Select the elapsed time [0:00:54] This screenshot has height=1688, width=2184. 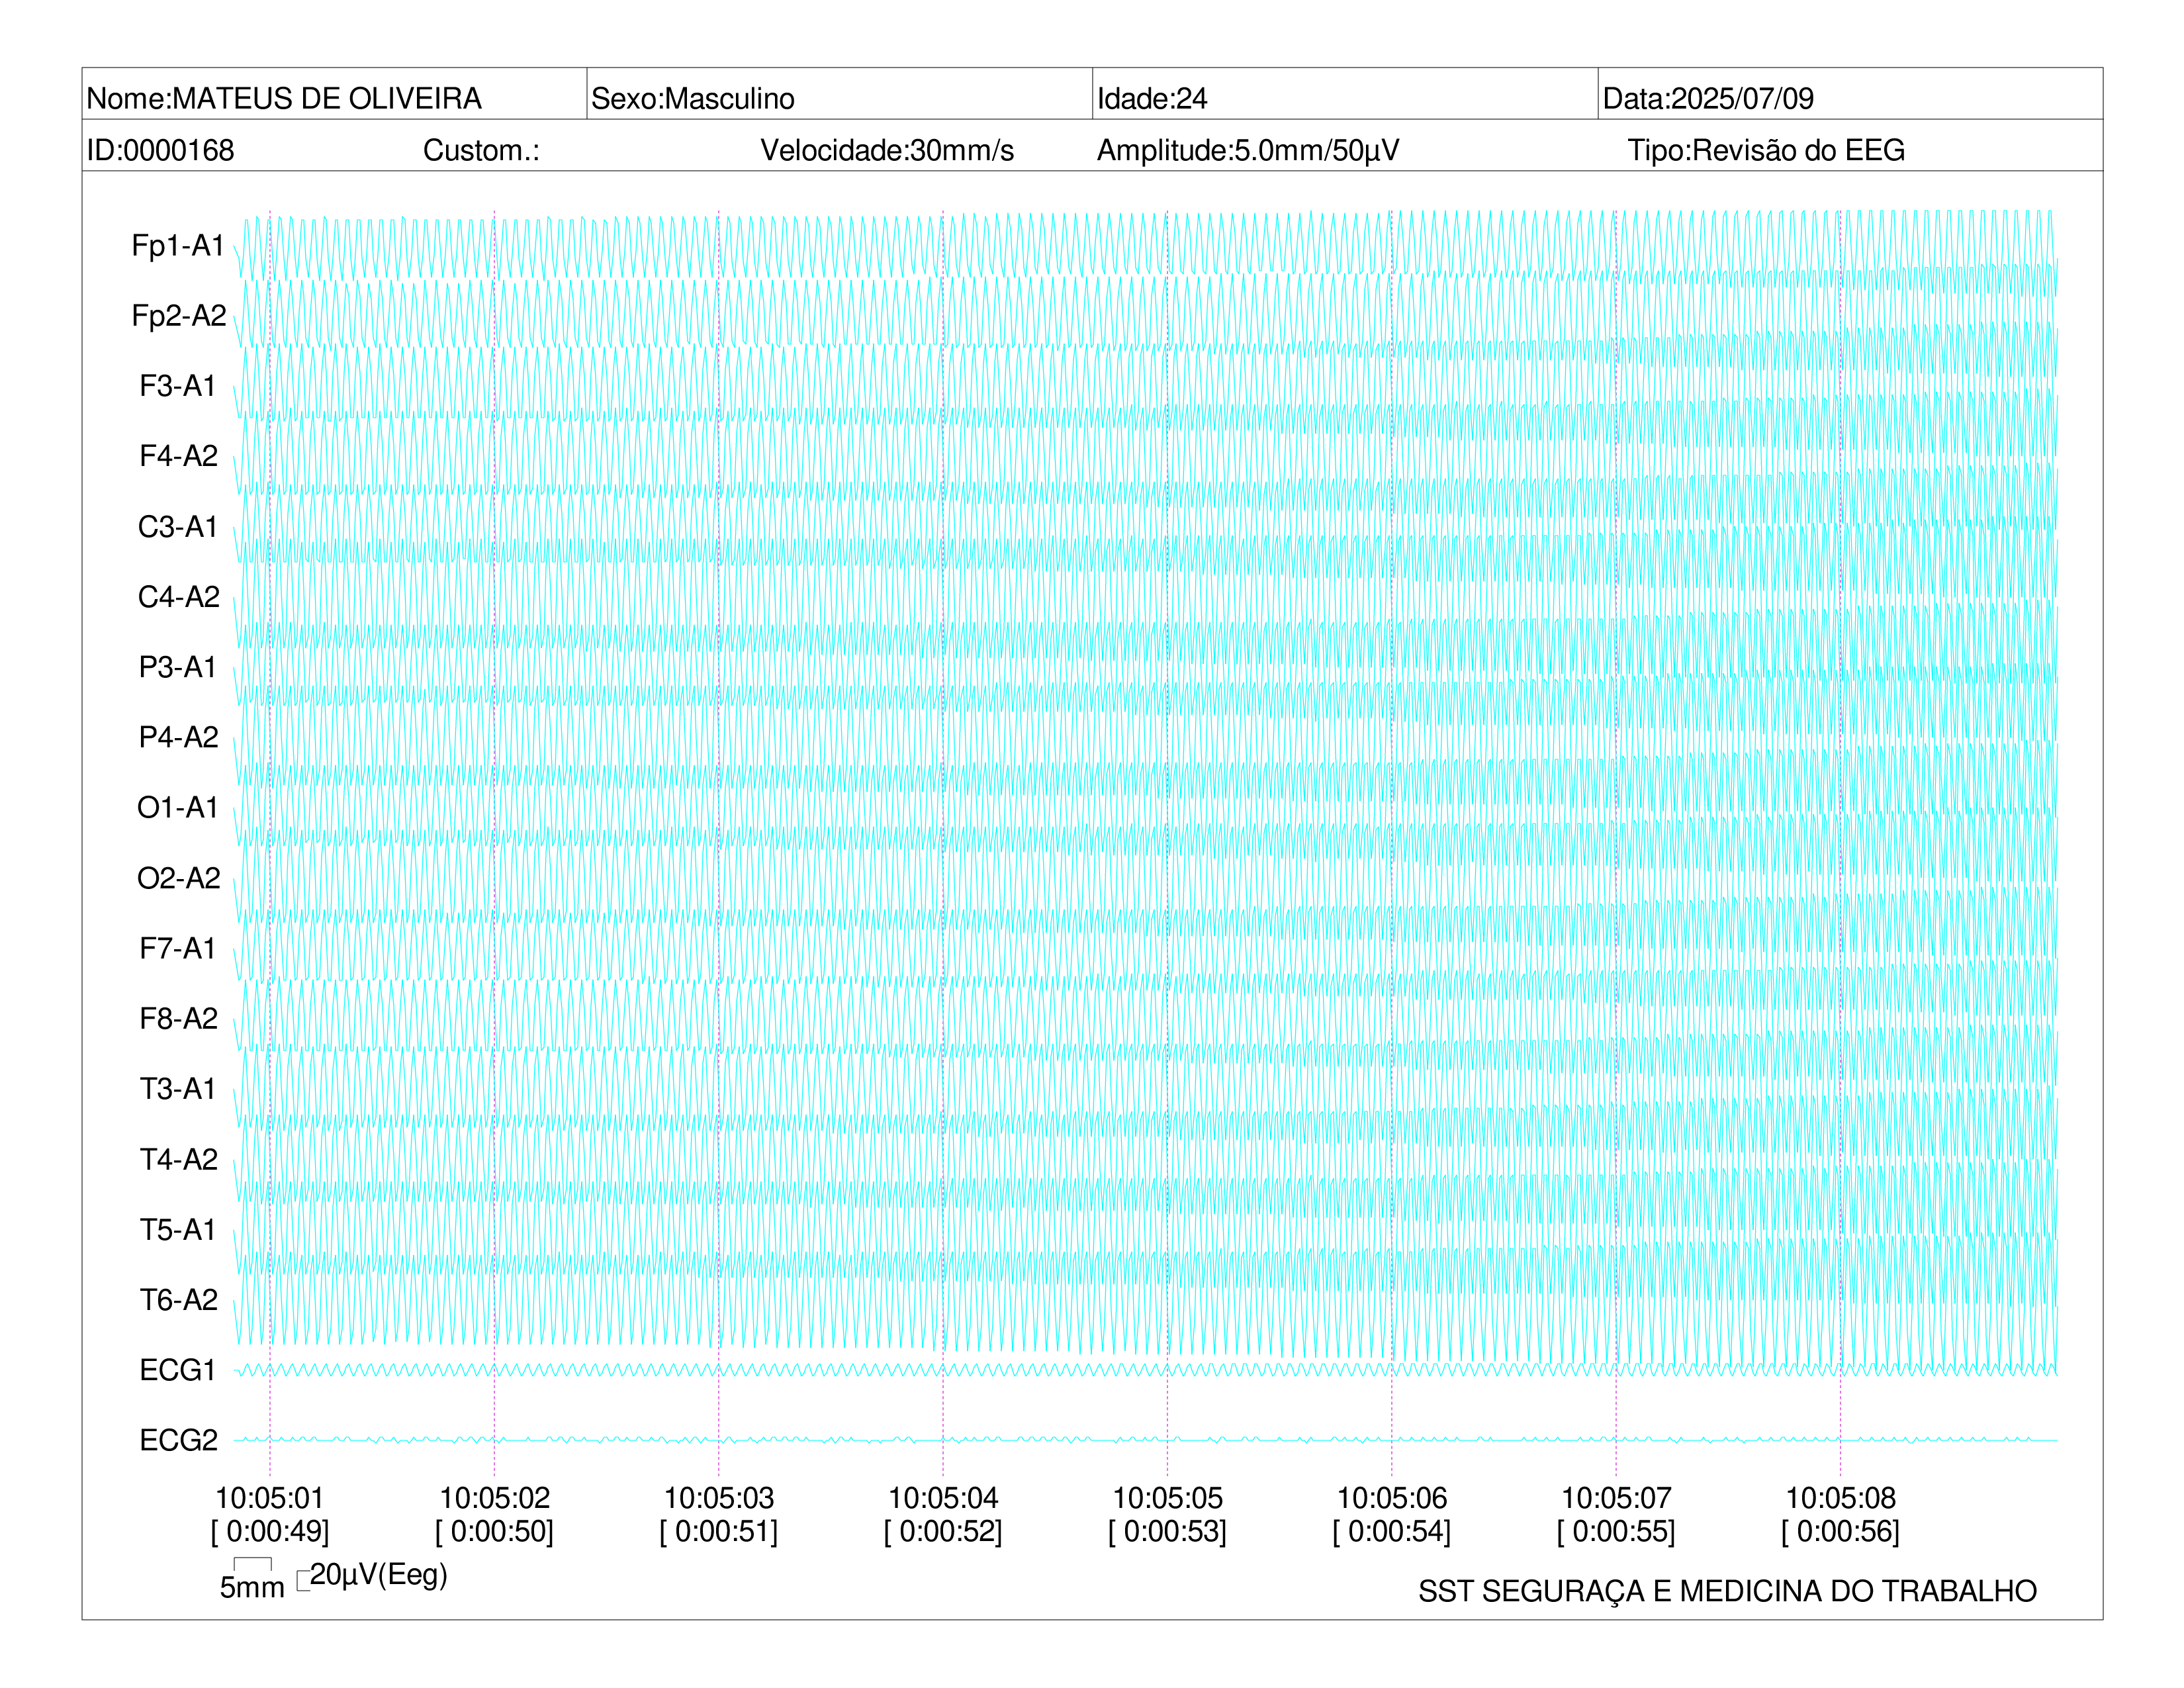pyautogui.click(x=1391, y=1531)
